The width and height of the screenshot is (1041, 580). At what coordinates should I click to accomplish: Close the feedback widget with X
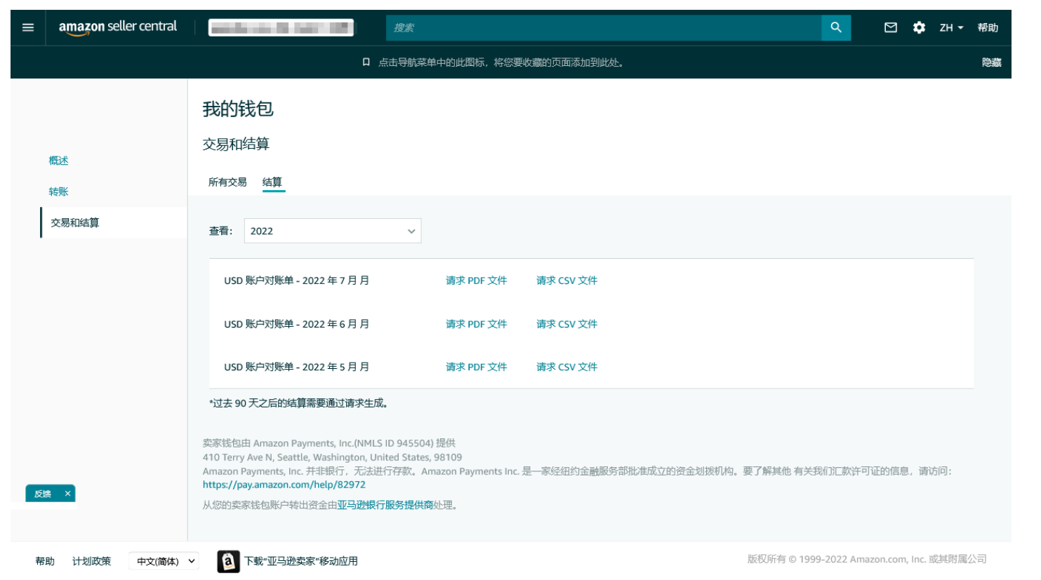coord(67,494)
